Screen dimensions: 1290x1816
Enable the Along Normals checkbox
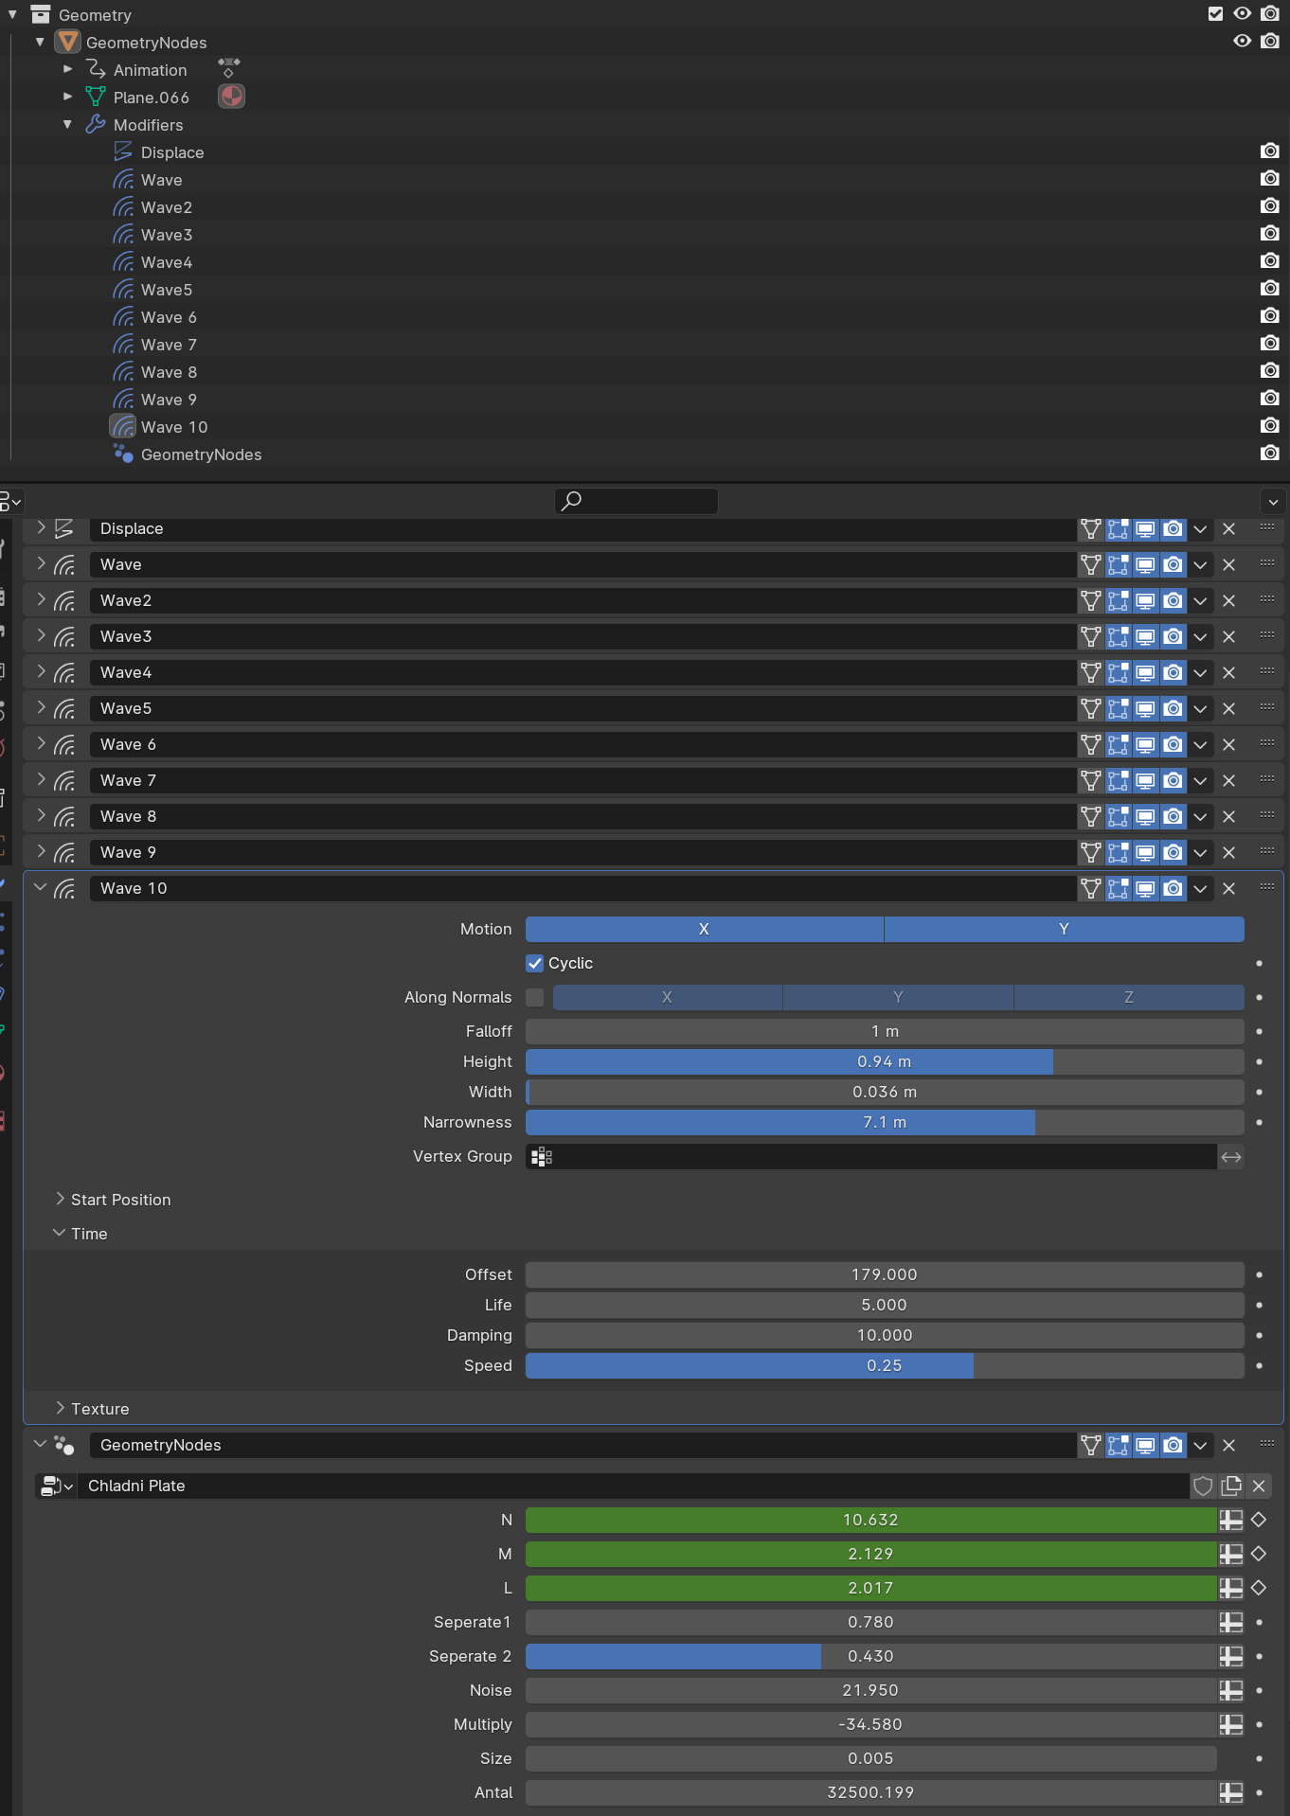click(x=535, y=997)
